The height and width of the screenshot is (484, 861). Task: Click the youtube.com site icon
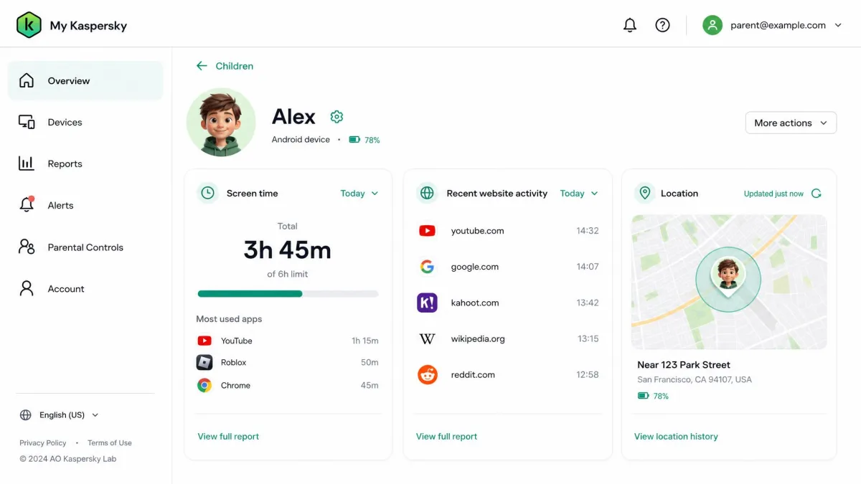(x=427, y=231)
